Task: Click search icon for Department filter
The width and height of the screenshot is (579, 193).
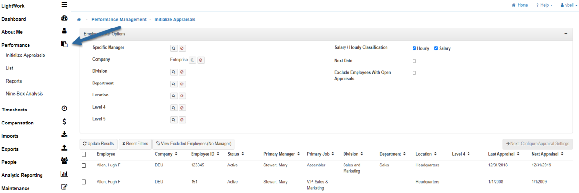Action: click(x=174, y=84)
